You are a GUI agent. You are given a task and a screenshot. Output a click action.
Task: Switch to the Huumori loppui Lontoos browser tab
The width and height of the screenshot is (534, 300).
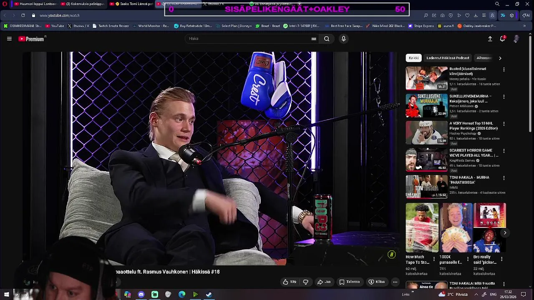(x=35, y=4)
